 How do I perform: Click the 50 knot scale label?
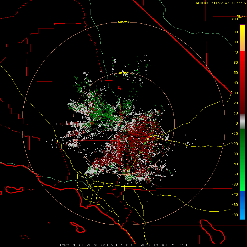(x=236, y=73)
